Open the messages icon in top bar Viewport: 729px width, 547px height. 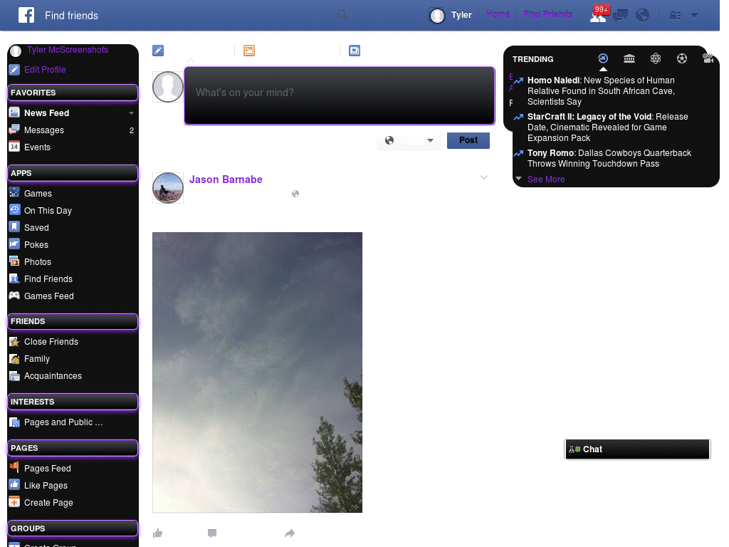click(x=621, y=15)
